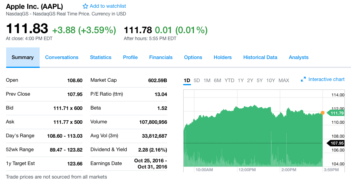Show year-to-date YTD chart range
The image size is (351, 182).
click(x=229, y=81)
